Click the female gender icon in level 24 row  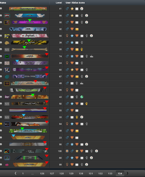67,63
